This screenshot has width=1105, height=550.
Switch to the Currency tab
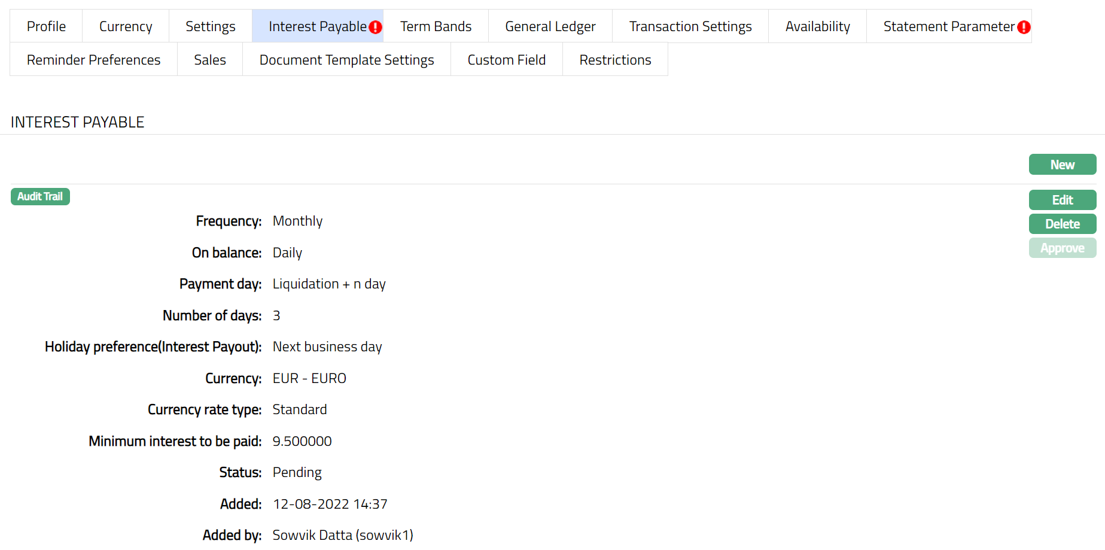pyautogui.click(x=126, y=26)
